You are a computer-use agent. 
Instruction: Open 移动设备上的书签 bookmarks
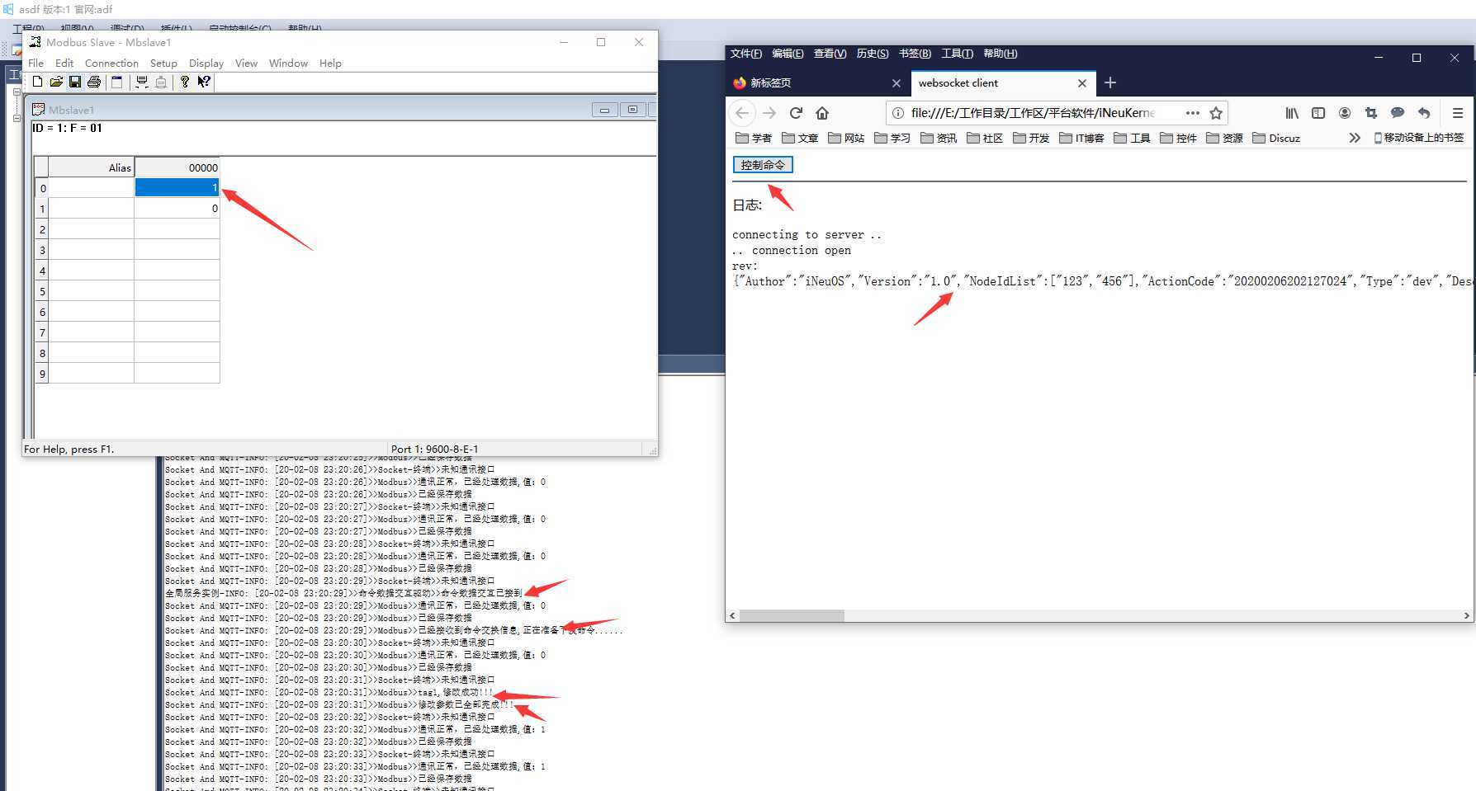pyautogui.click(x=1419, y=138)
